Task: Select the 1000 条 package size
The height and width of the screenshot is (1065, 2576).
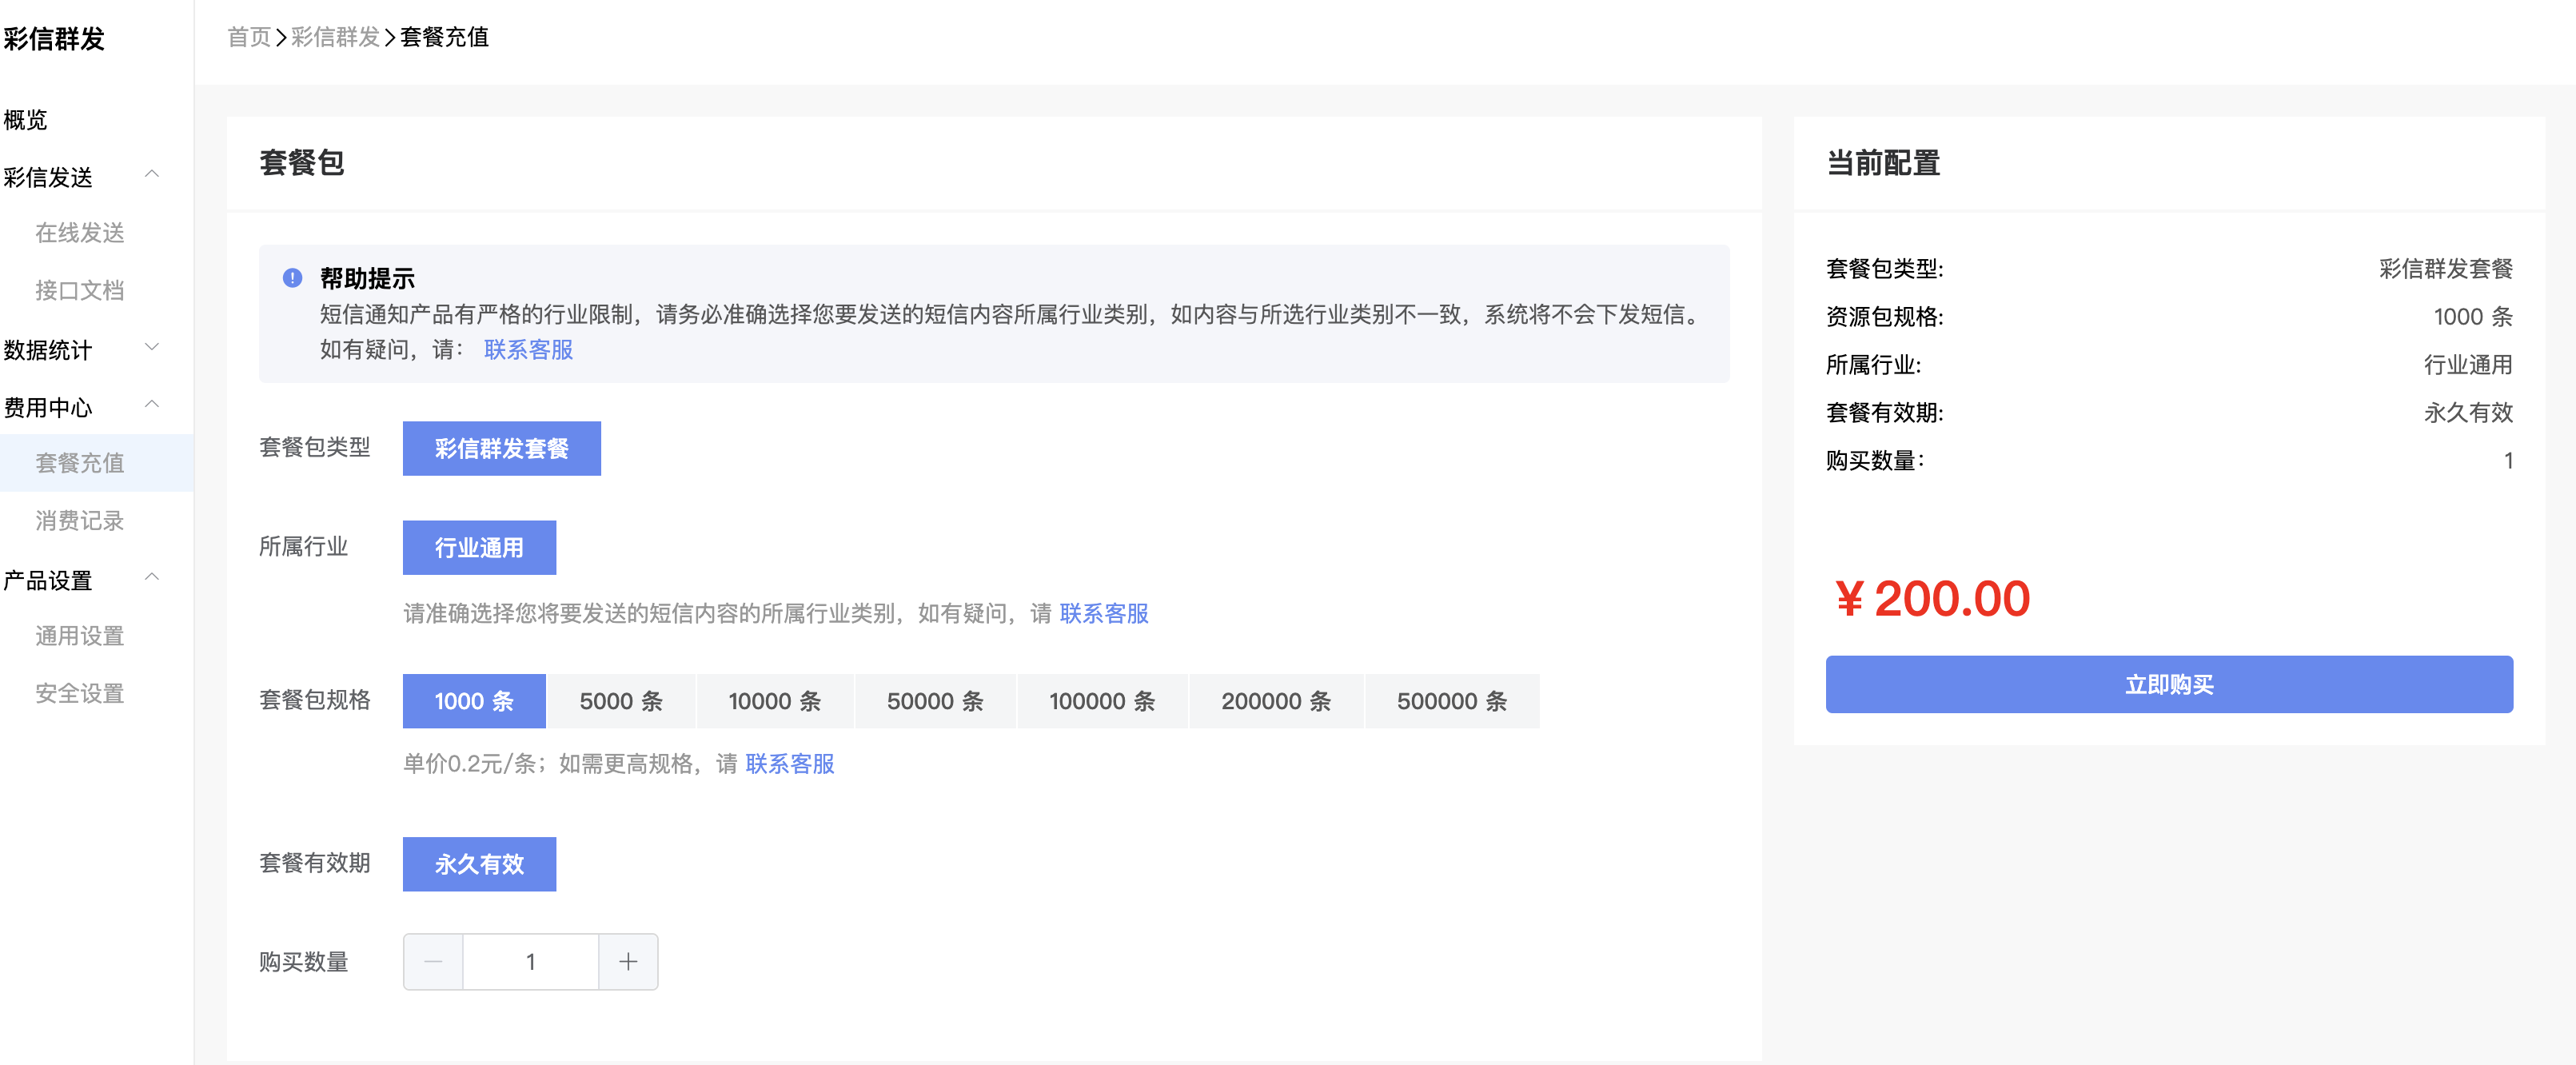Action: point(474,701)
